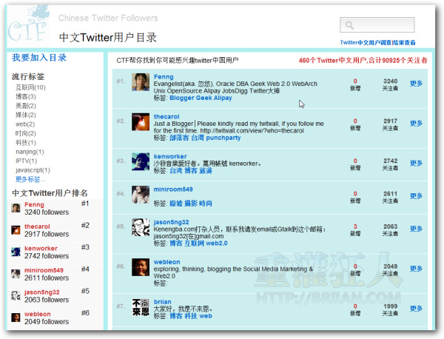Click webleon username in main list
The image size is (444, 339).
tap(166, 262)
